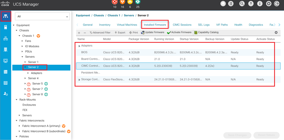The height and width of the screenshot is (140, 284).
Task: Expand Adapters row in firmware table
Action: pyautogui.click(x=79, y=46)
